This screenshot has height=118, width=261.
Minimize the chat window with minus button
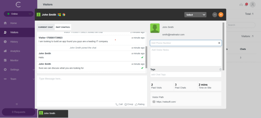215,15
